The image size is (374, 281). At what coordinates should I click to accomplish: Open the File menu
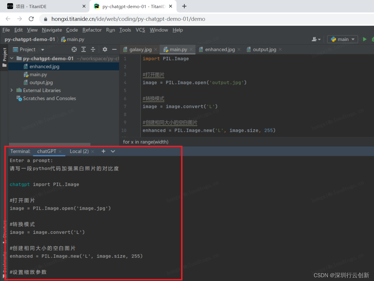tap(6, 30)
